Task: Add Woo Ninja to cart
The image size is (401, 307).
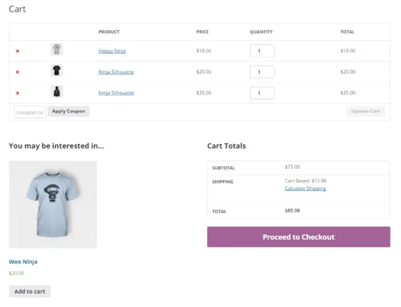Action: (30, 291)
